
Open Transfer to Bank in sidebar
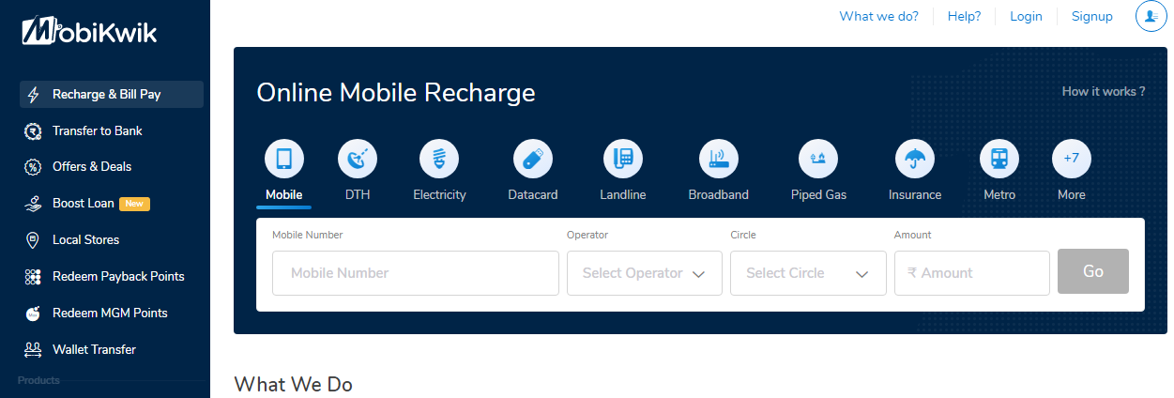(x=98, y=130)
